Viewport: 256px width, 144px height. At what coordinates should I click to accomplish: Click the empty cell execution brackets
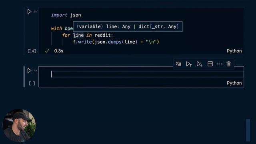(x=32, y=84)
